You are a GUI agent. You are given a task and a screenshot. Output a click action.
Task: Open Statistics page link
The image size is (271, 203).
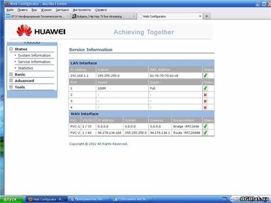coord(25,68)
